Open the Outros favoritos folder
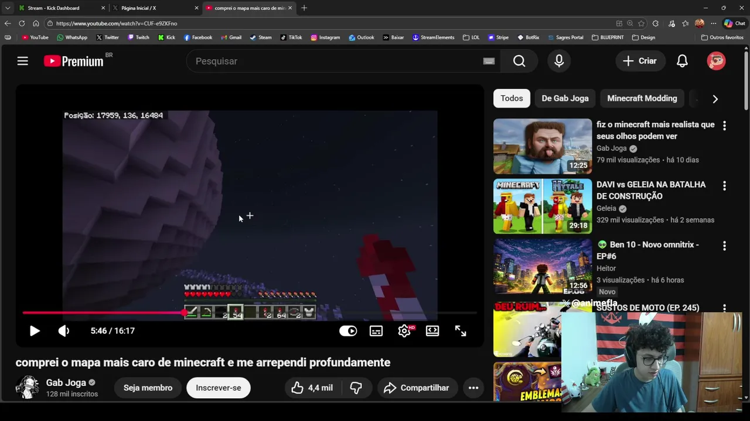This screenshot has height=421, width=750. tap(722, 37)
